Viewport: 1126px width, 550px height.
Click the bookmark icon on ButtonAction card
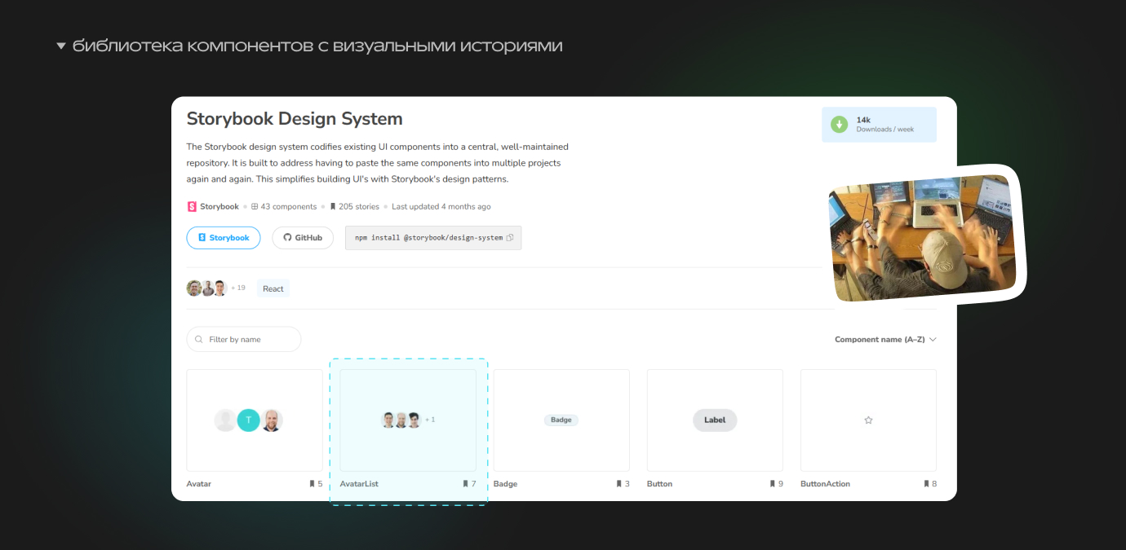pyautogui.click(x=926, y=484)
